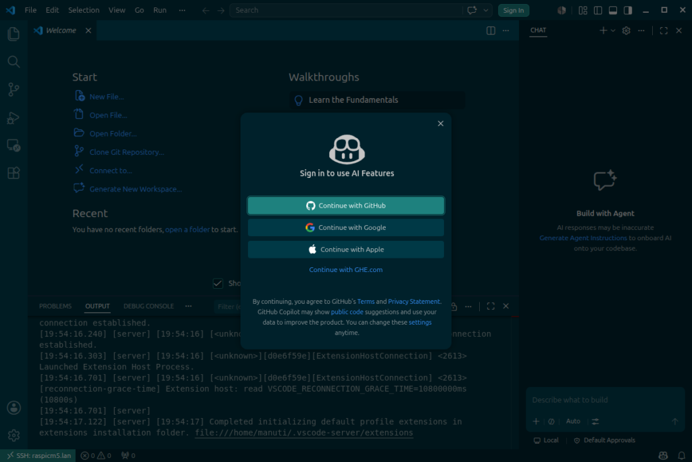Focus the Describe what to build input
This screenshot has width=692, height=462.
coord(605,400)
